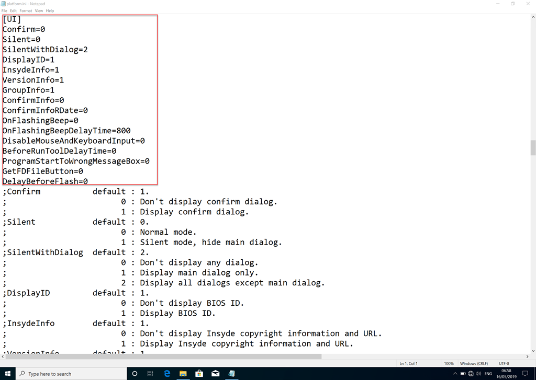Open the Action Center
This screenshot has height=380, width=536.
526,374
